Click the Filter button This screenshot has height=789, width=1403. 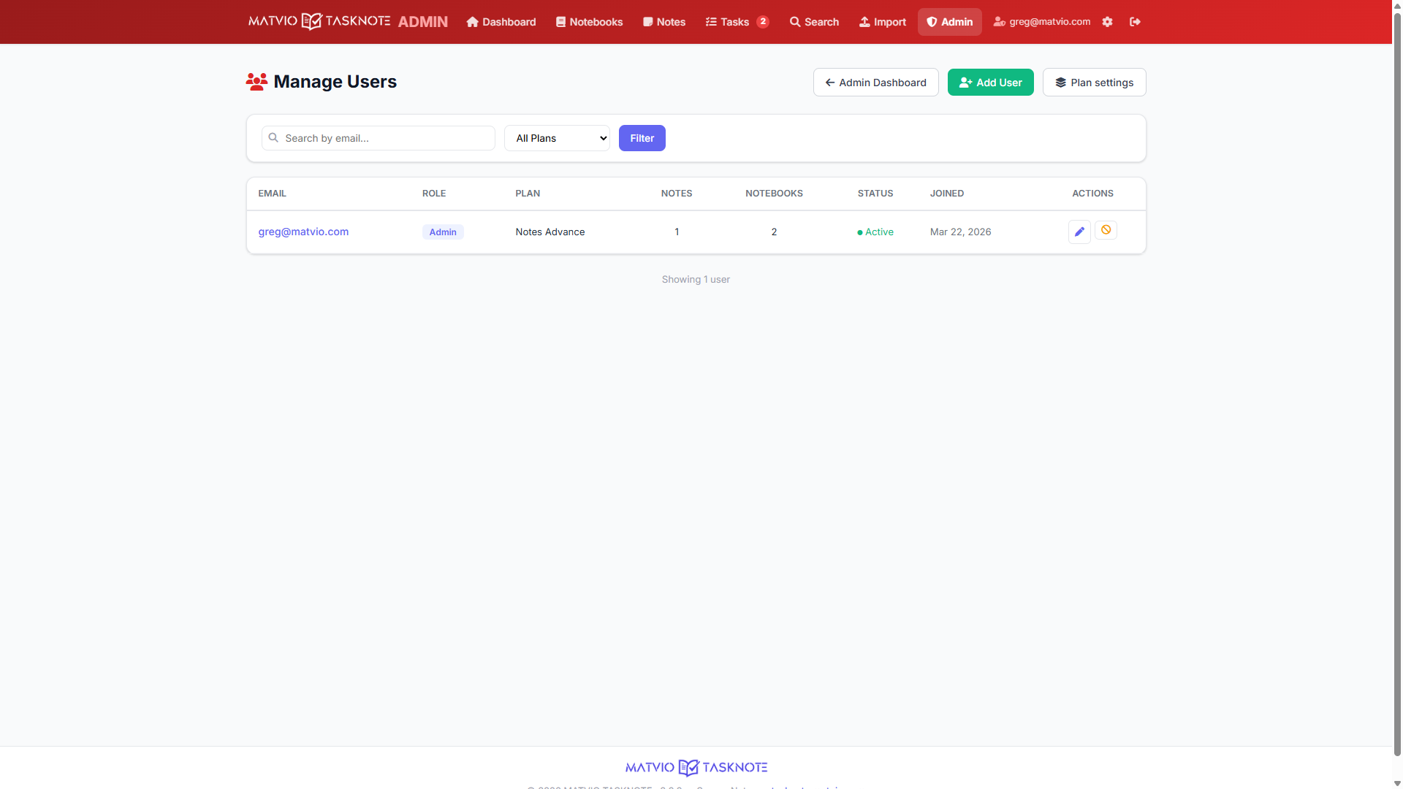tap(642, 138)
